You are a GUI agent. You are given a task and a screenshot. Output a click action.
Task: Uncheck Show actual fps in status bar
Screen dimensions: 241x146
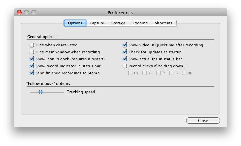click(125, 59)
